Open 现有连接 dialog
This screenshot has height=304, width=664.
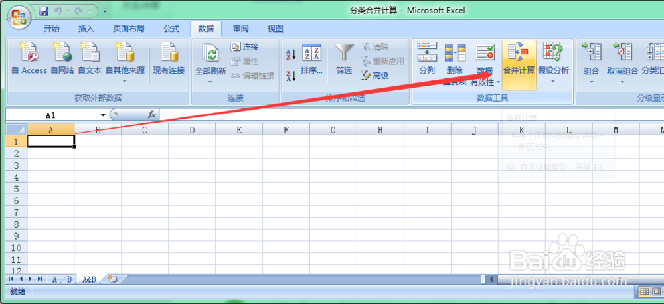tap(169, 59)
